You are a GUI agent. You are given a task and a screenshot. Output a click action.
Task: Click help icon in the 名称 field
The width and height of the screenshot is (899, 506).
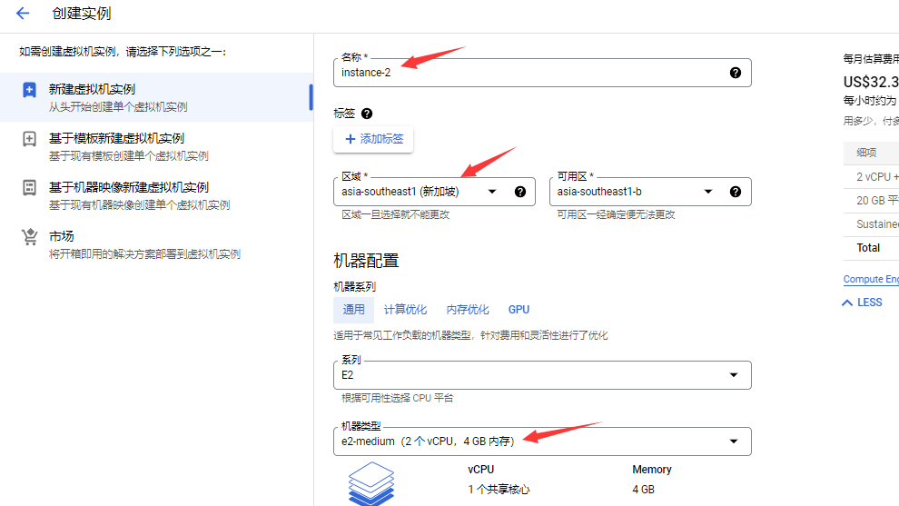coord(736,73)
